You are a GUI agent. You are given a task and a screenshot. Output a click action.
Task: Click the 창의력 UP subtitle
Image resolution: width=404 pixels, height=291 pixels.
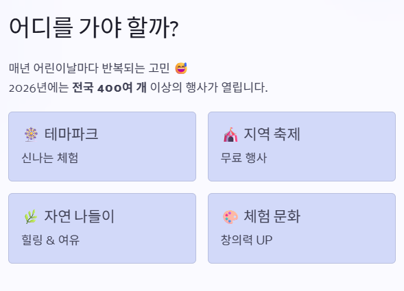click(x=246, y=240)
